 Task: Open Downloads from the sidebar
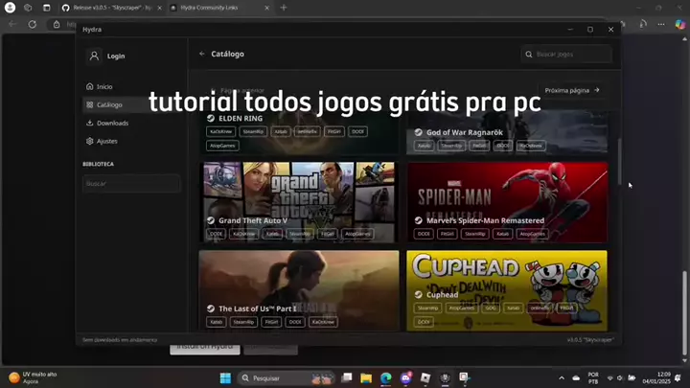pos(90,123)
